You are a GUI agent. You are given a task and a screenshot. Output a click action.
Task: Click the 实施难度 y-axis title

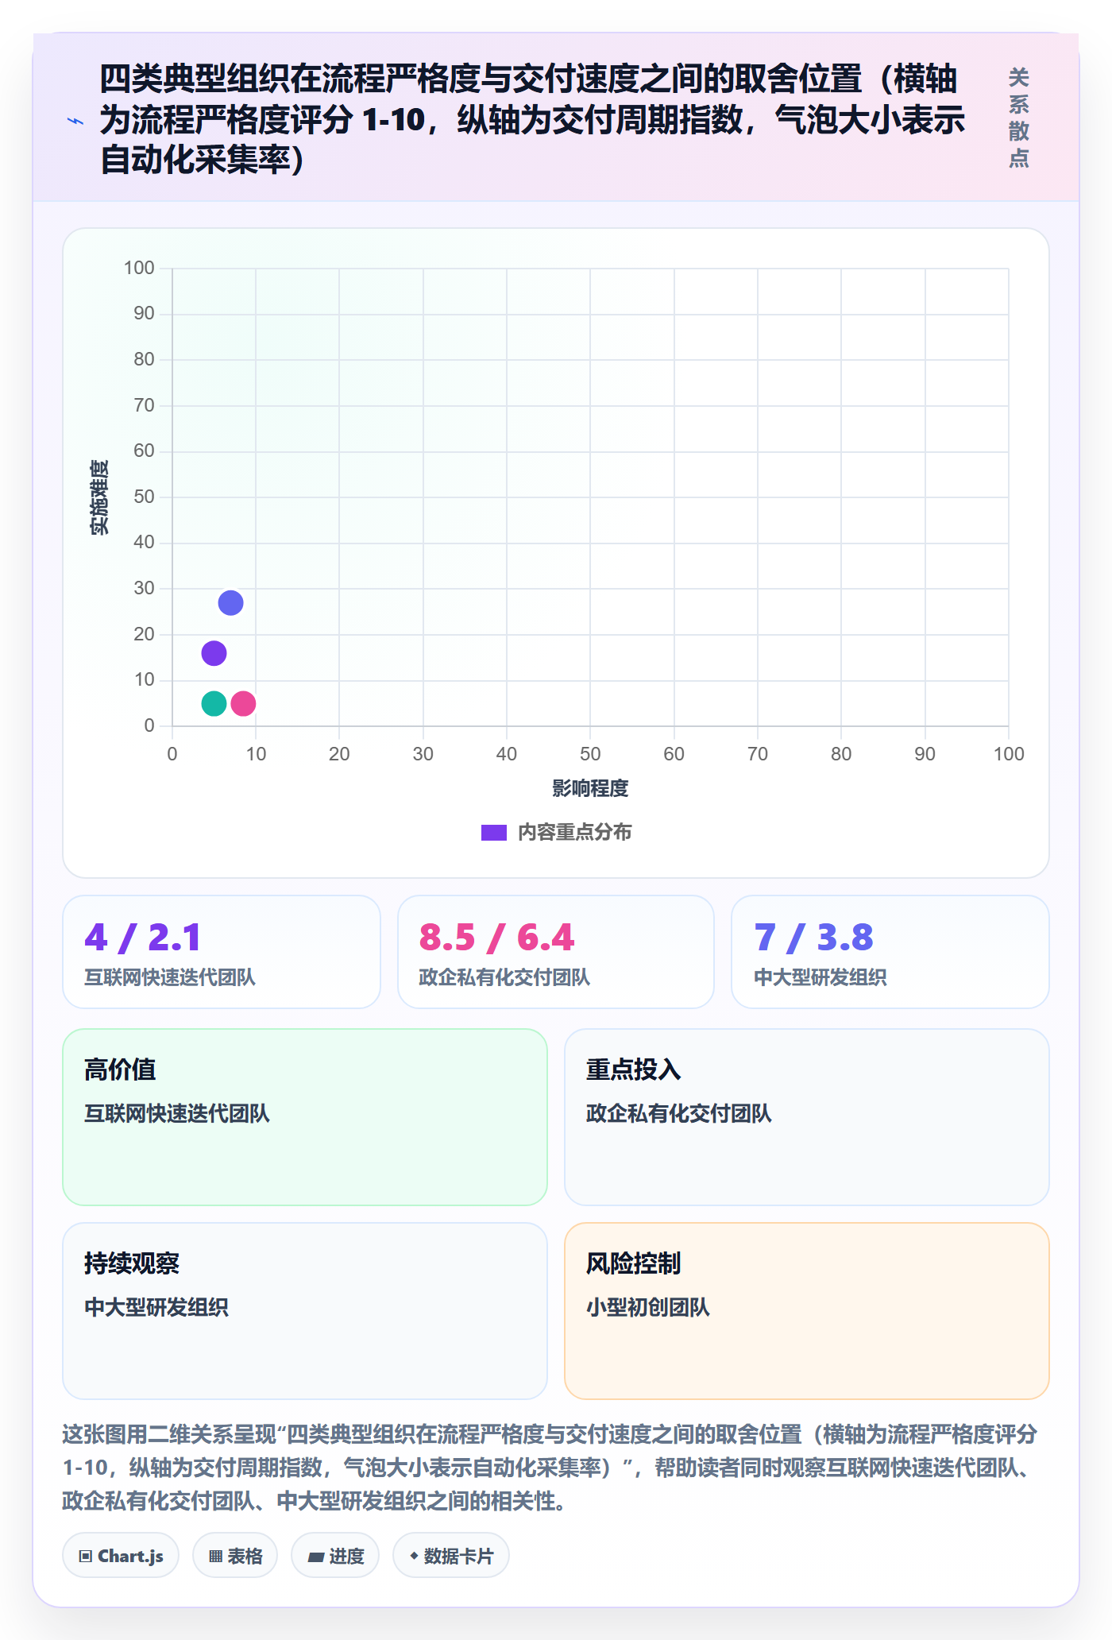click(100, 497)
